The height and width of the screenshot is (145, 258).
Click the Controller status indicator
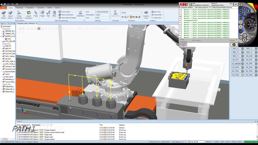pyautogui.click(x=251, y=142)
